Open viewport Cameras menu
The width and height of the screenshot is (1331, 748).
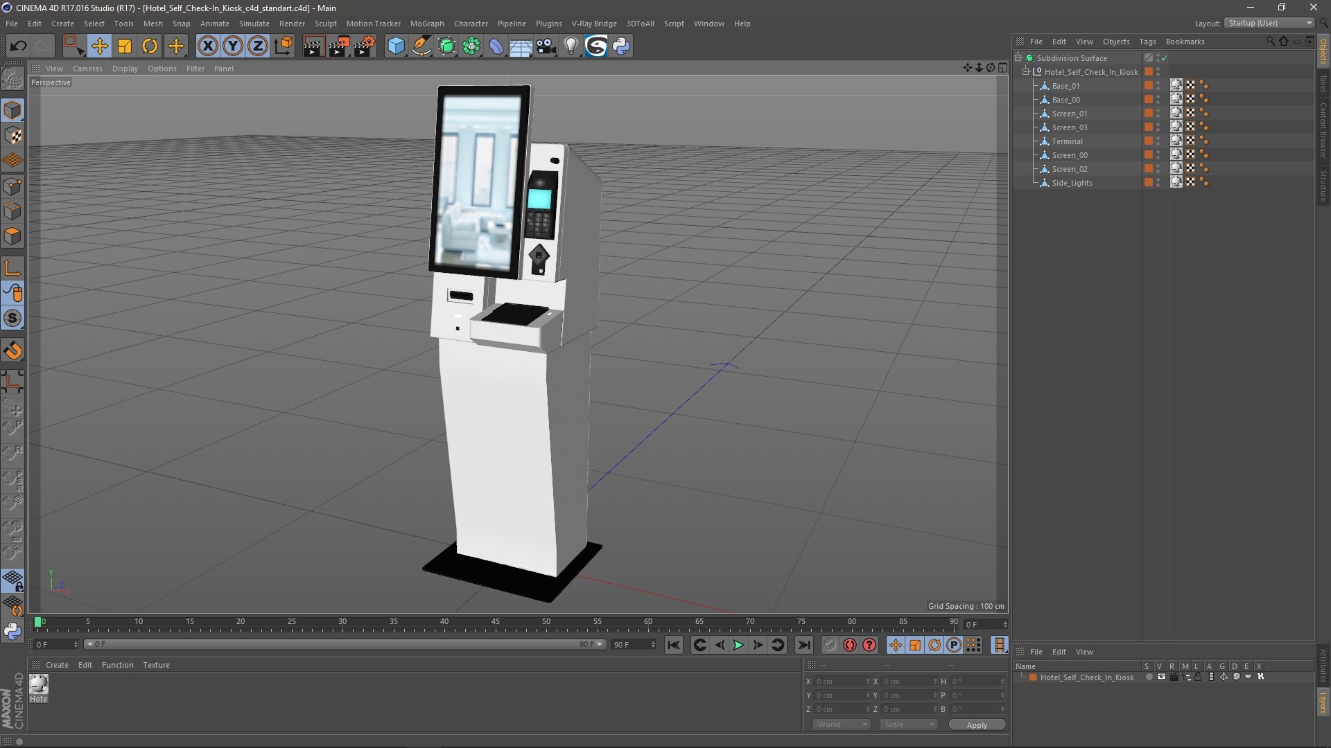pos(87,69)
